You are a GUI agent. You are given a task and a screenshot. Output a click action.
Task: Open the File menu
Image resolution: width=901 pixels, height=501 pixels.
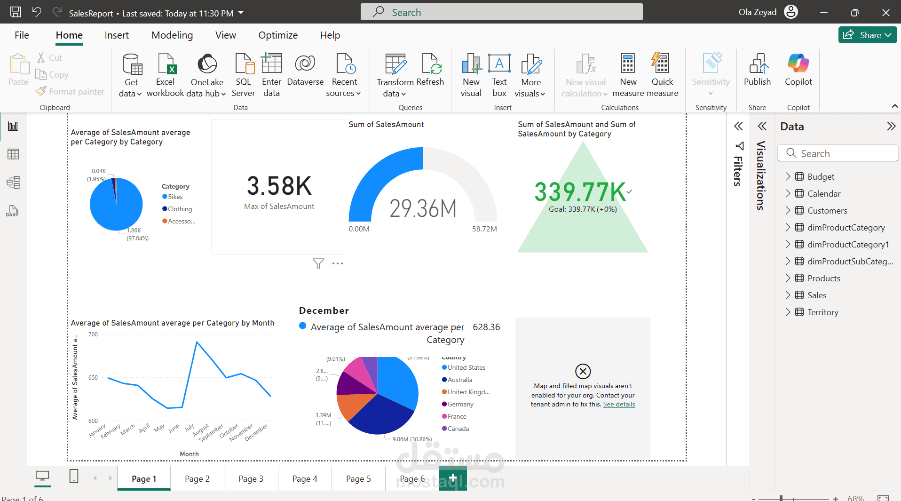[22, 35]
